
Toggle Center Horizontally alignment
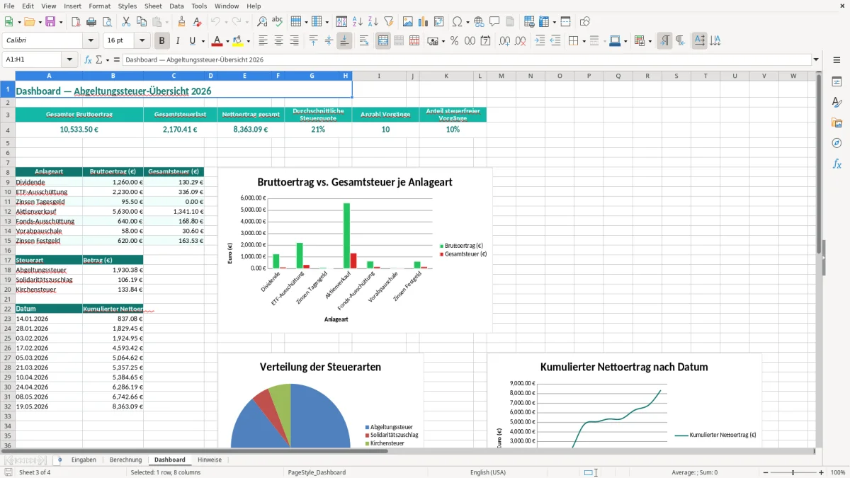[x=279, y=41]
